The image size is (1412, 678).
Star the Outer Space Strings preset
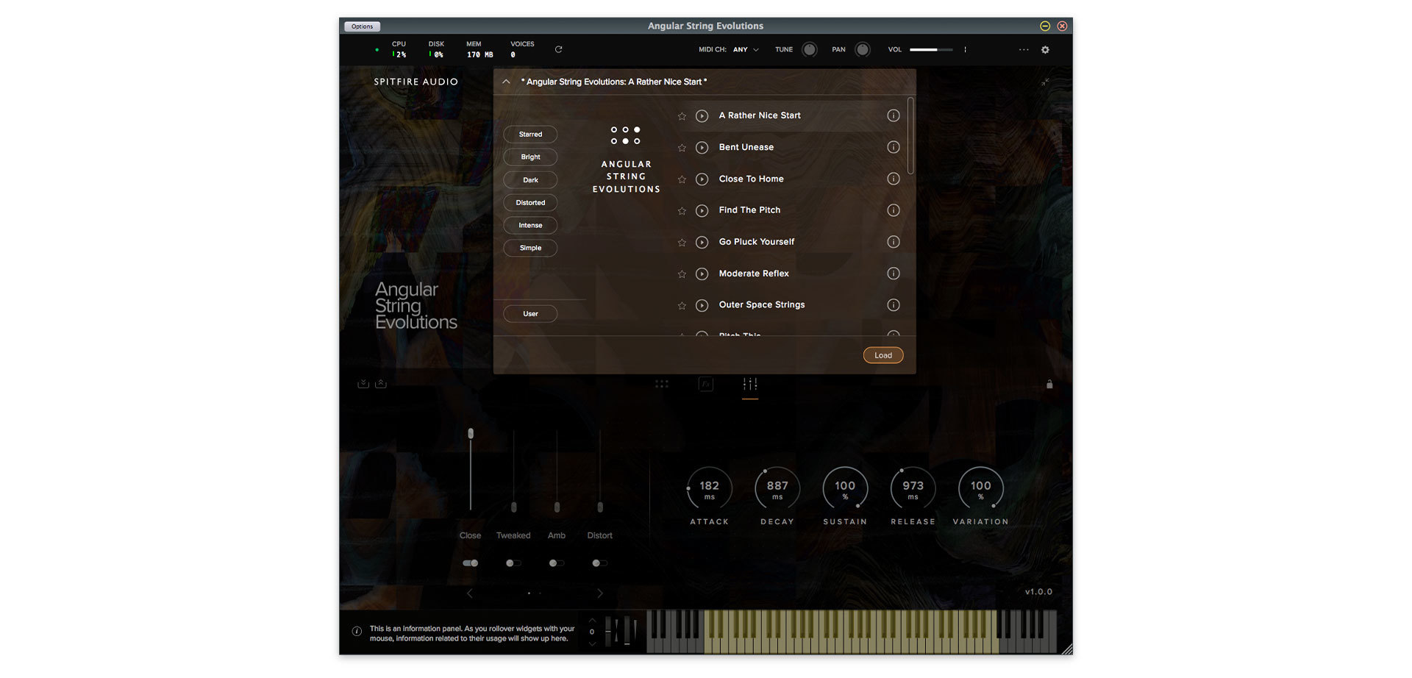[x=682, y=306]
